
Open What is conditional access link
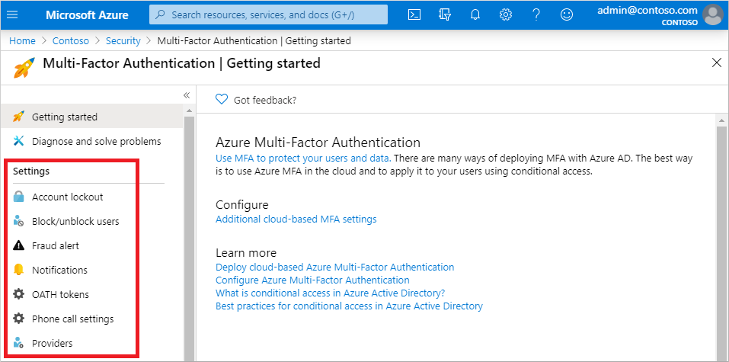tap(331, 293)
